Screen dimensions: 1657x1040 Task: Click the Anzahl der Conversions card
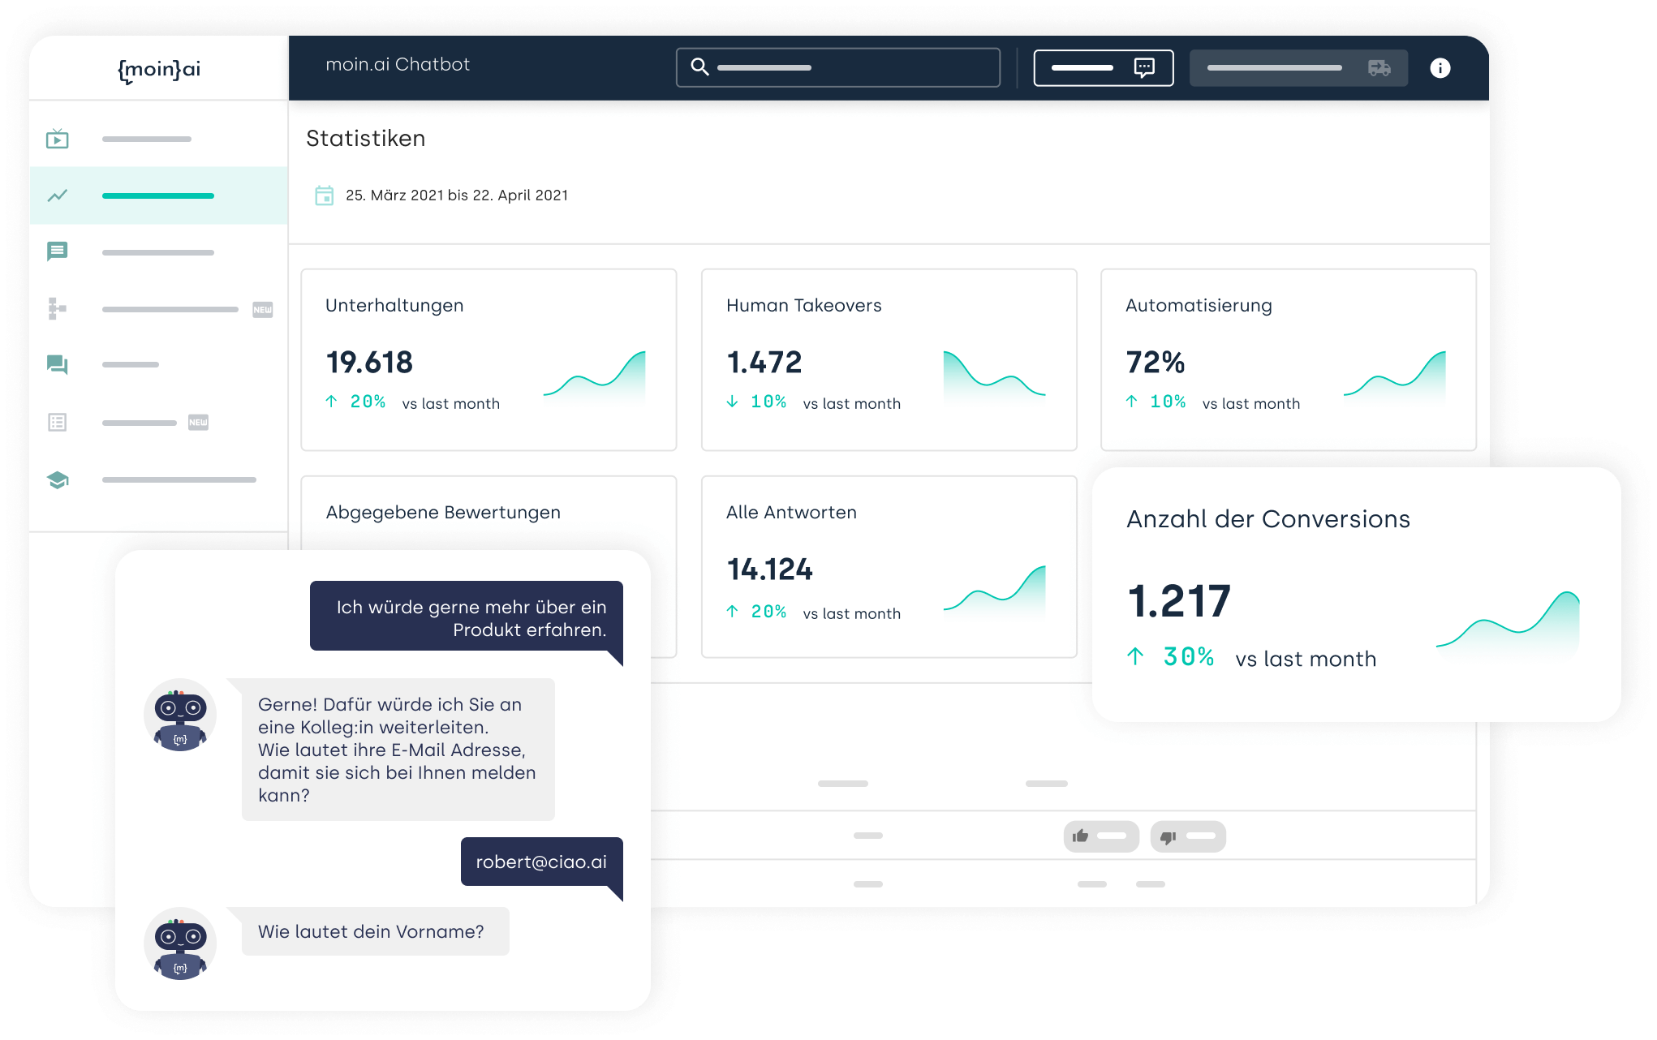pyautogui.click(x=1355, y=594)
